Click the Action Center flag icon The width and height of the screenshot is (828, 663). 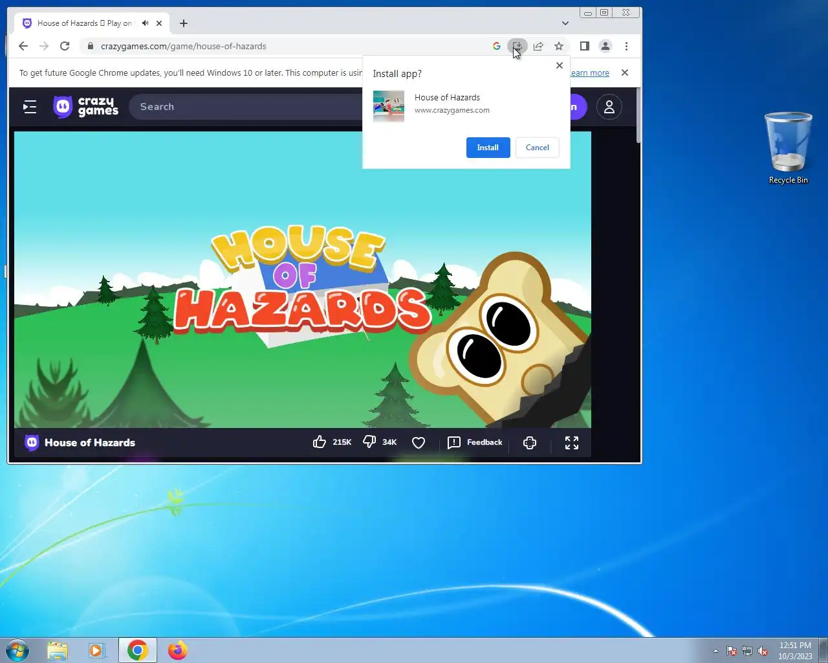[x=732, y=651]
